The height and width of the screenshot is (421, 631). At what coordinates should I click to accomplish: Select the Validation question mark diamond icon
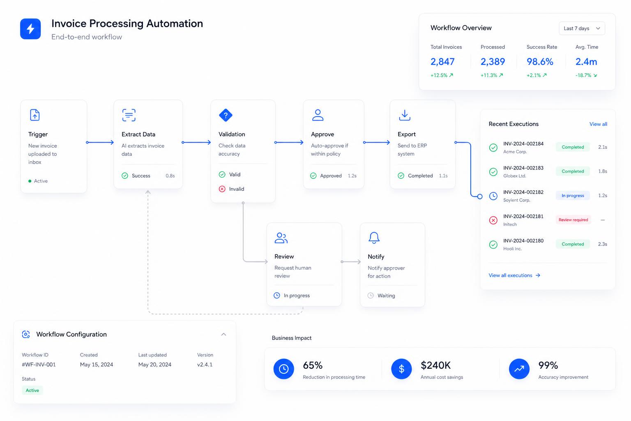click(226, 115)
